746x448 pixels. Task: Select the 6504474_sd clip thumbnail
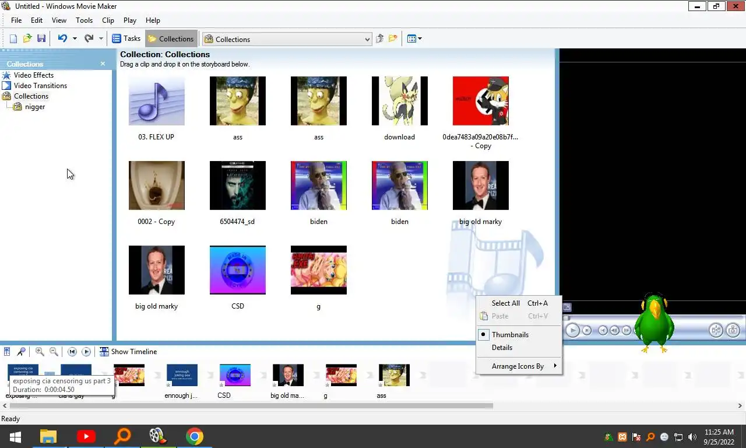tap(237, 185)
